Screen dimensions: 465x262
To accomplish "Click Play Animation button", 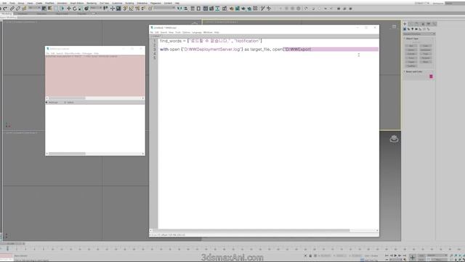I will point(395,255).
